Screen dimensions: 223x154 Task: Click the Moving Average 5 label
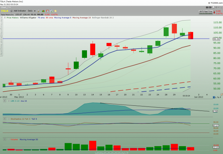coord(63,18)
